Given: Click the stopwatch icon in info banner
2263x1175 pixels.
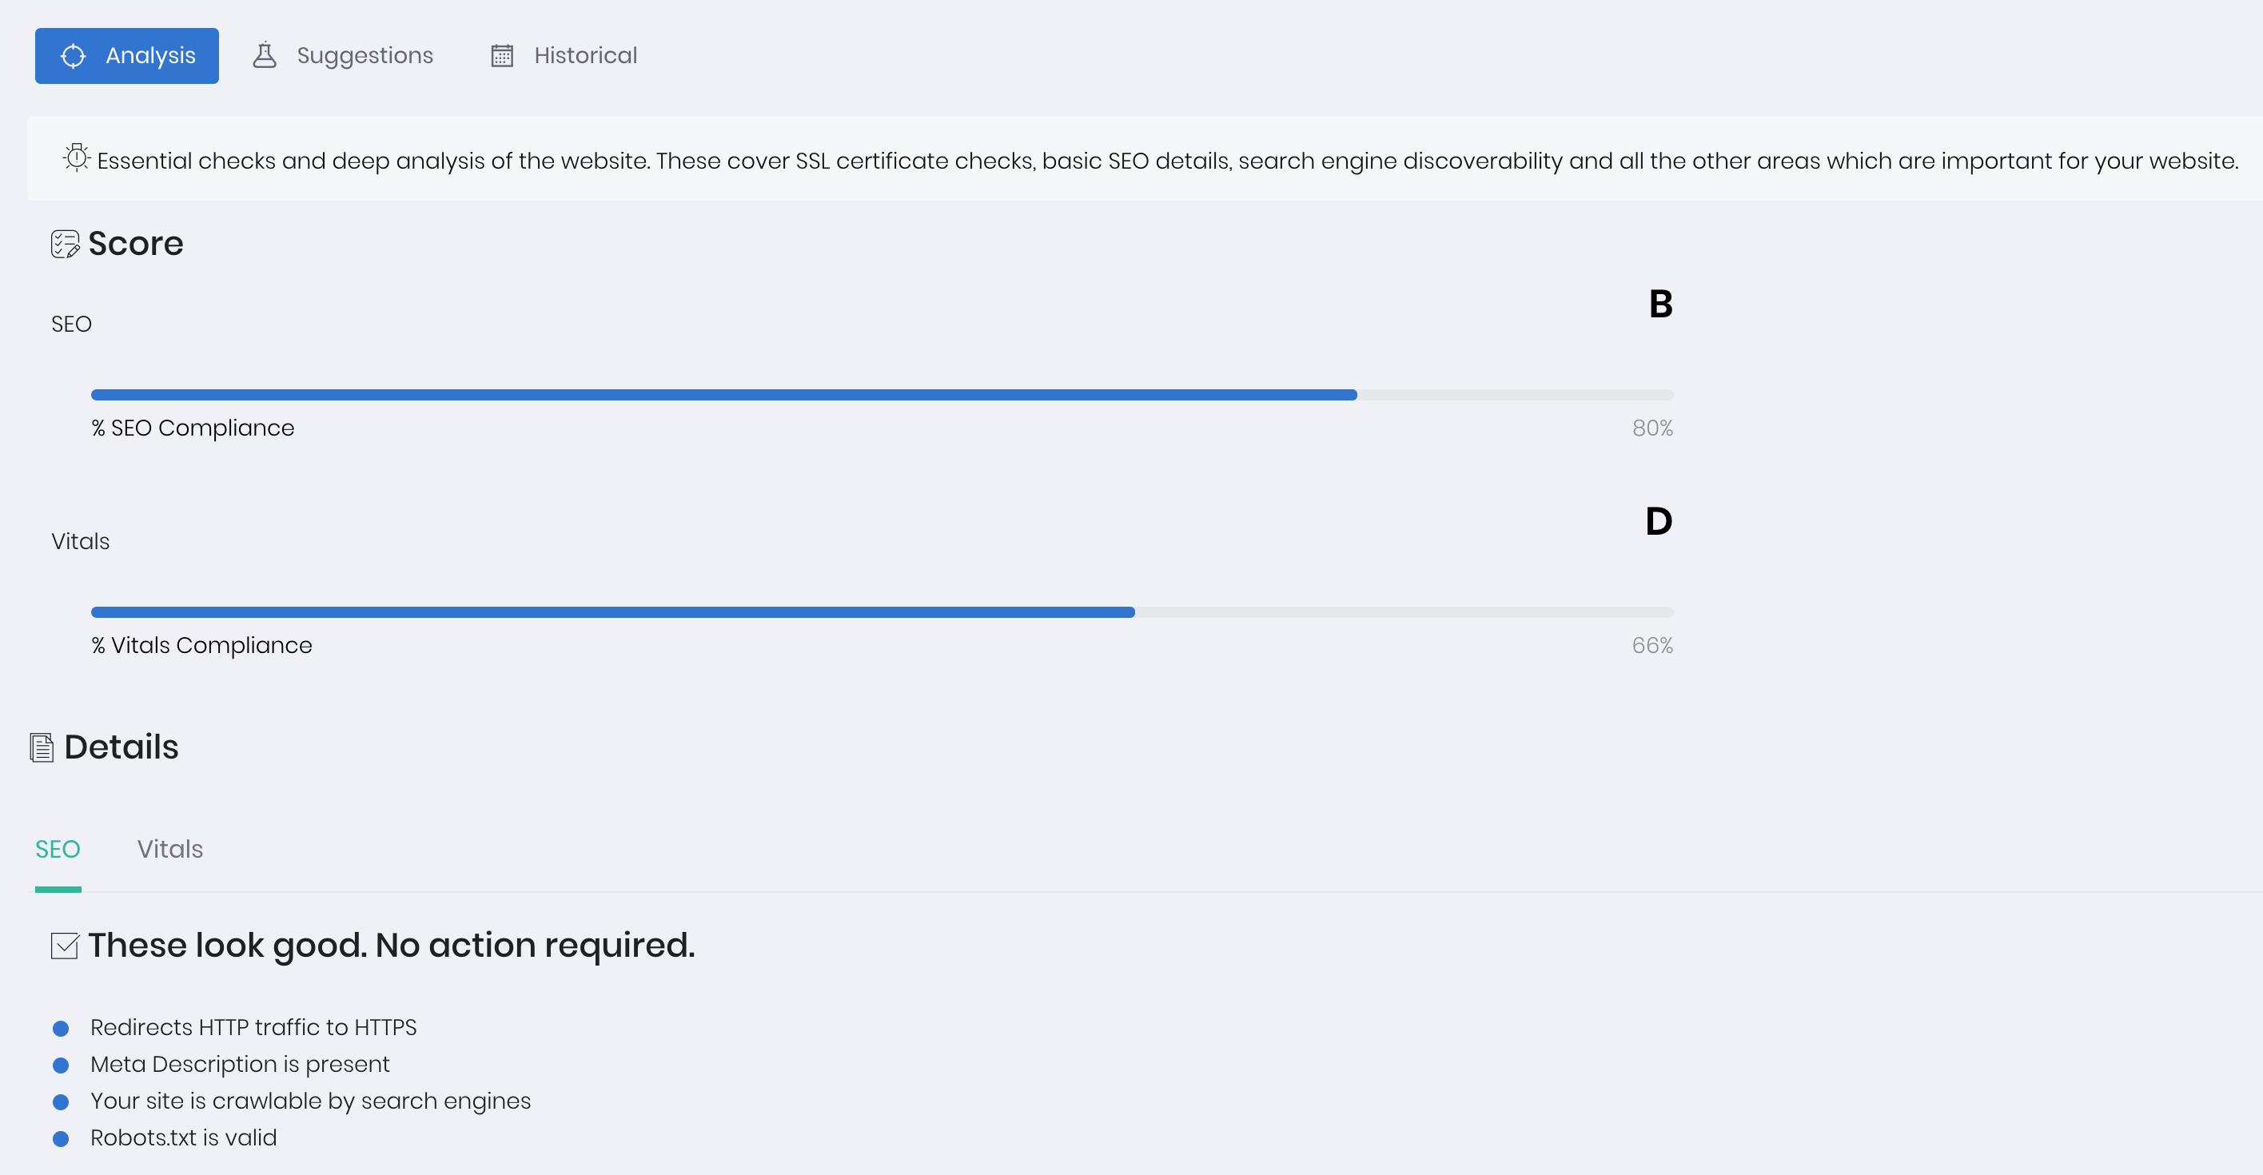Looking at the screenshot, I should (x=77, y=158).
